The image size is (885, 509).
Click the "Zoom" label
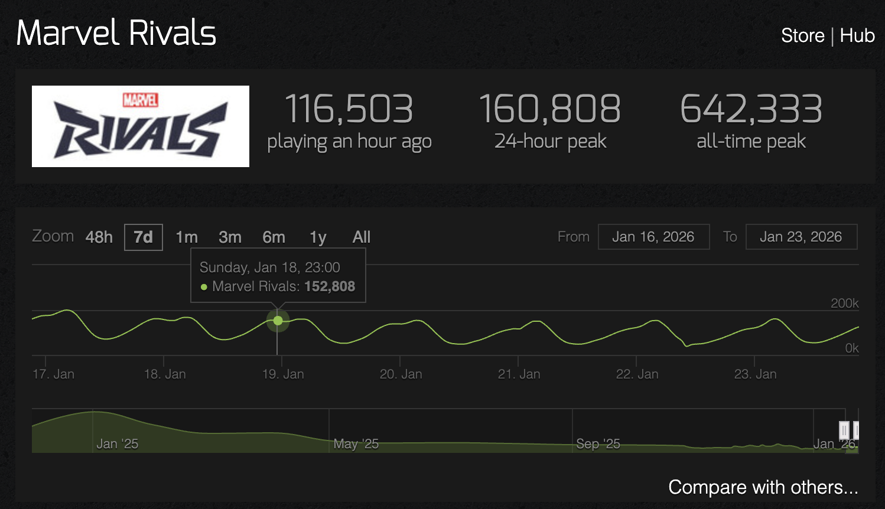[x=53, y=236]
